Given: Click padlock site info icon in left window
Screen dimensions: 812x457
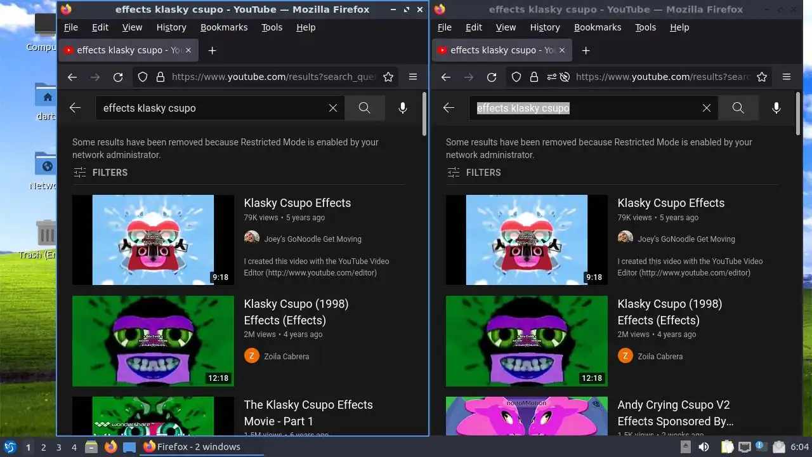Looking at the screenshot, I should [x=160, y=77].
